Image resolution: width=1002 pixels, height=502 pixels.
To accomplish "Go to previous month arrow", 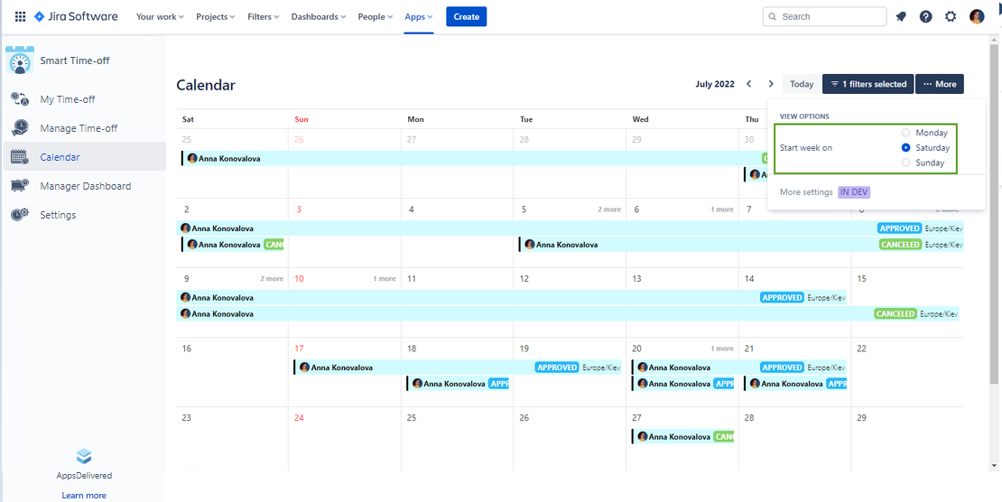I will [749, 84].
